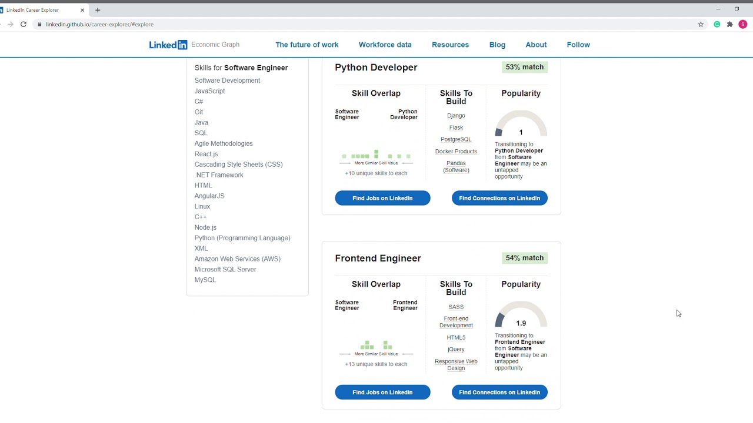Click Pandas (Software) skill link
The height and width of the screenshot is (423, 753).
456,167
